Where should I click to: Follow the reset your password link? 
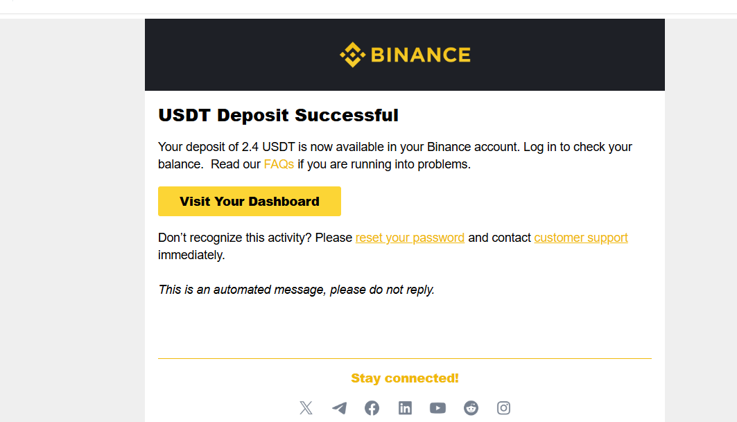(x=410, y=238)
